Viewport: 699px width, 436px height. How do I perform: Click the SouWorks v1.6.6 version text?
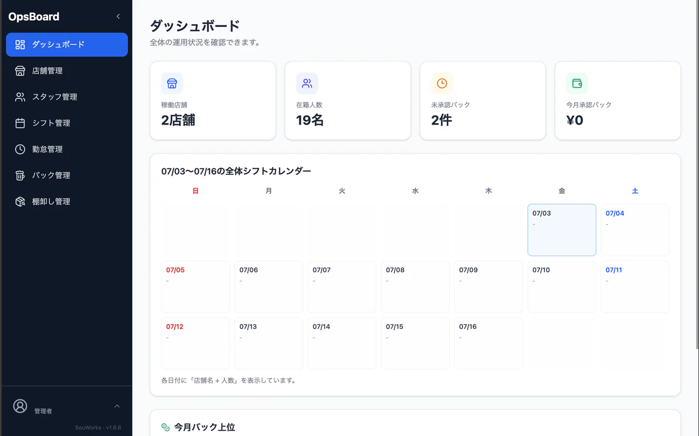(98, 428)
